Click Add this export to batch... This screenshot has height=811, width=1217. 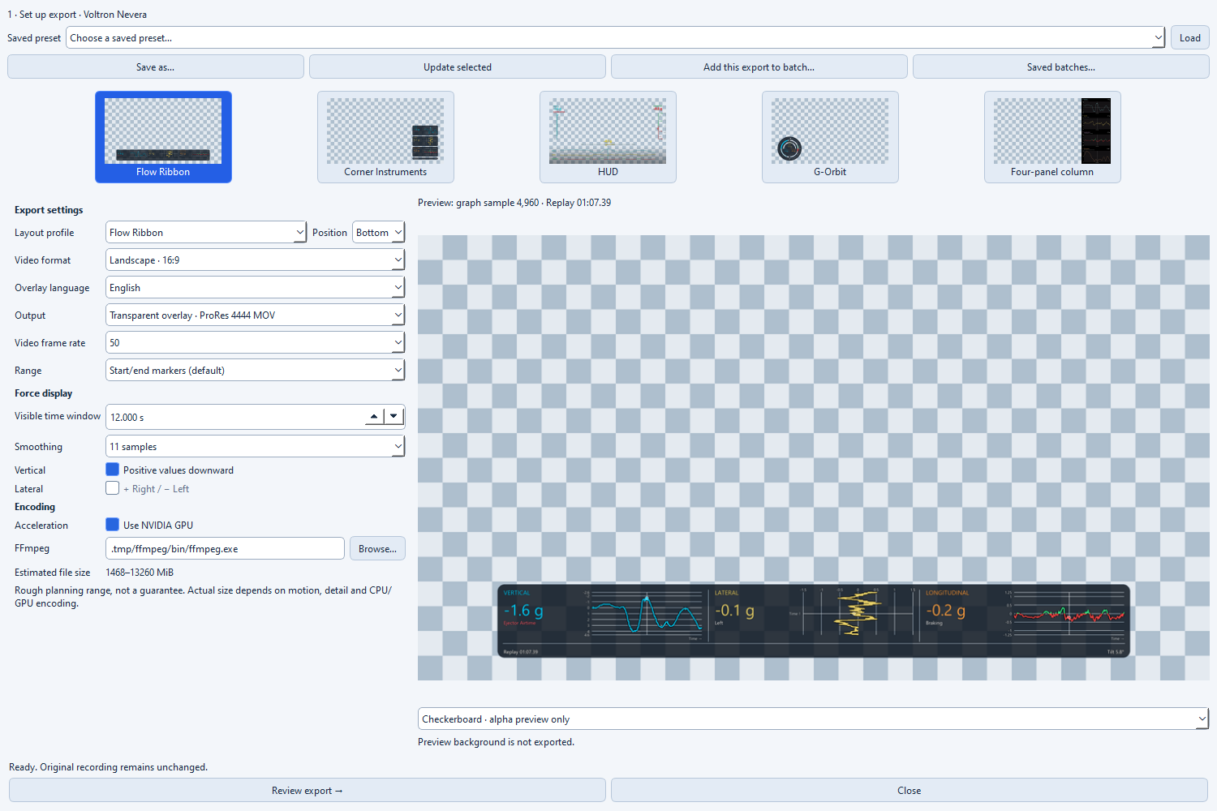click(759, 67)
